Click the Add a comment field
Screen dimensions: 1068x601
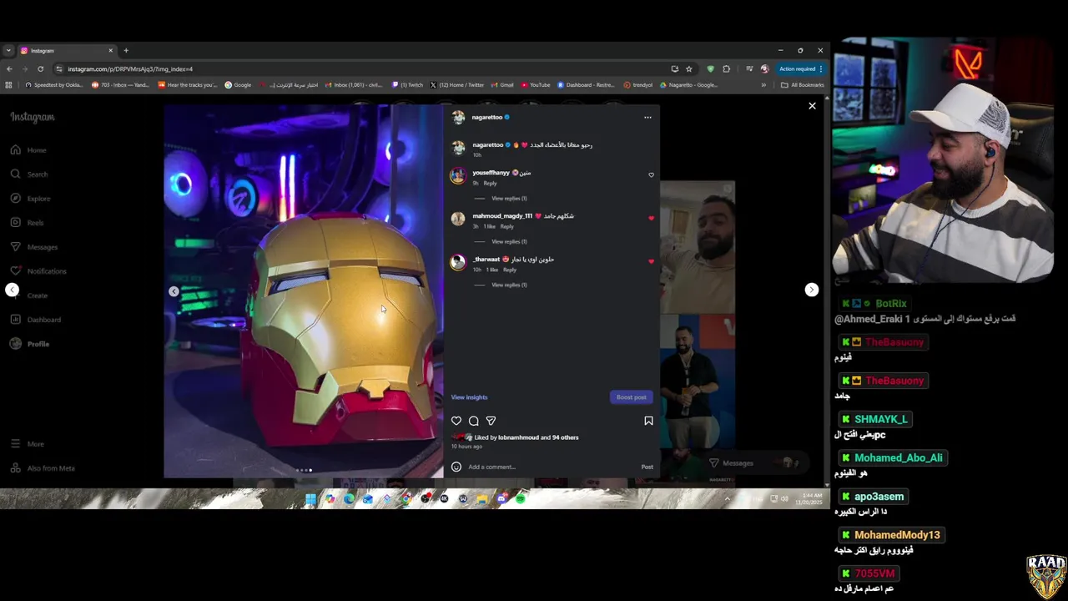(551, 467)
